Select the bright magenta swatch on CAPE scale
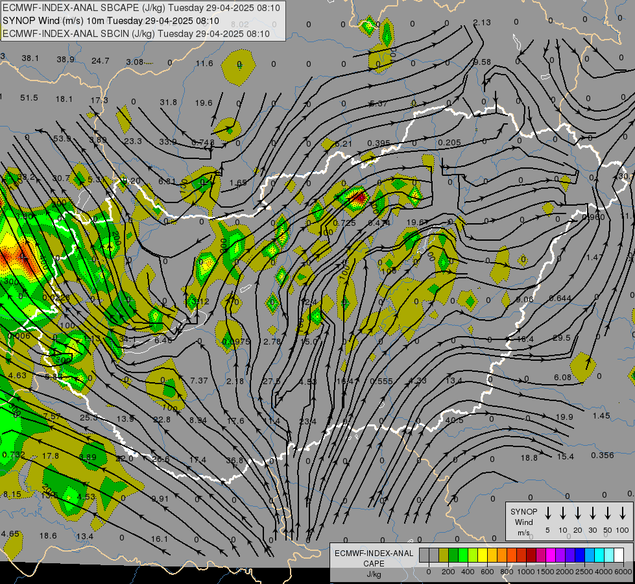The image size is (635, 584). [x=551, y=555]
